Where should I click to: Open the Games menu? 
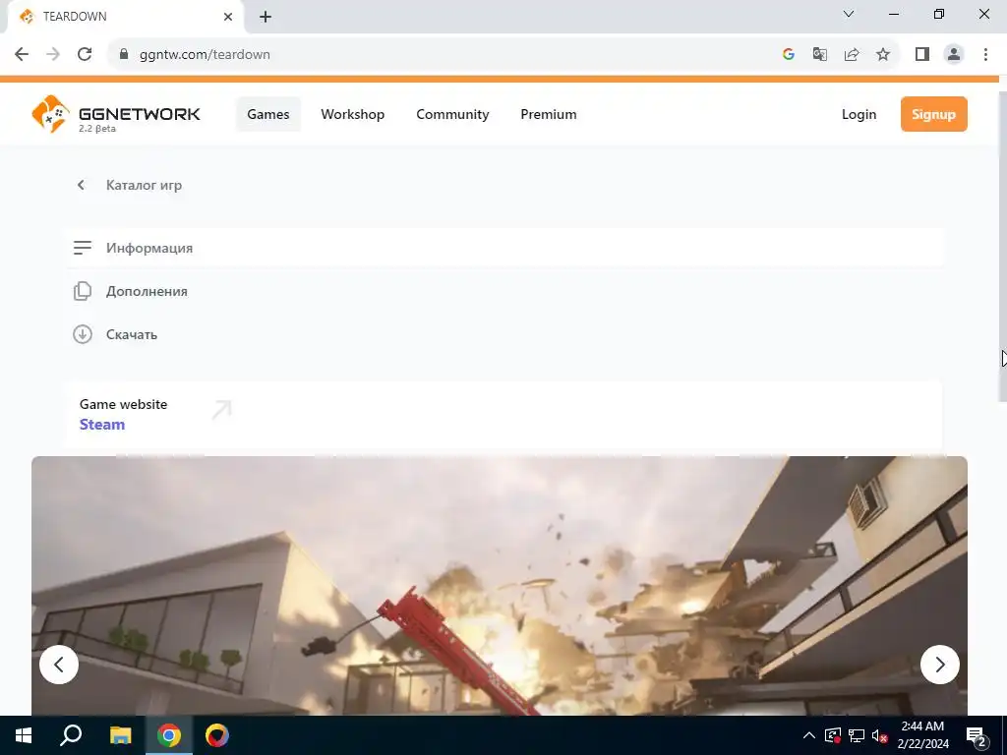pyautogui.click(x=267, y=114)
